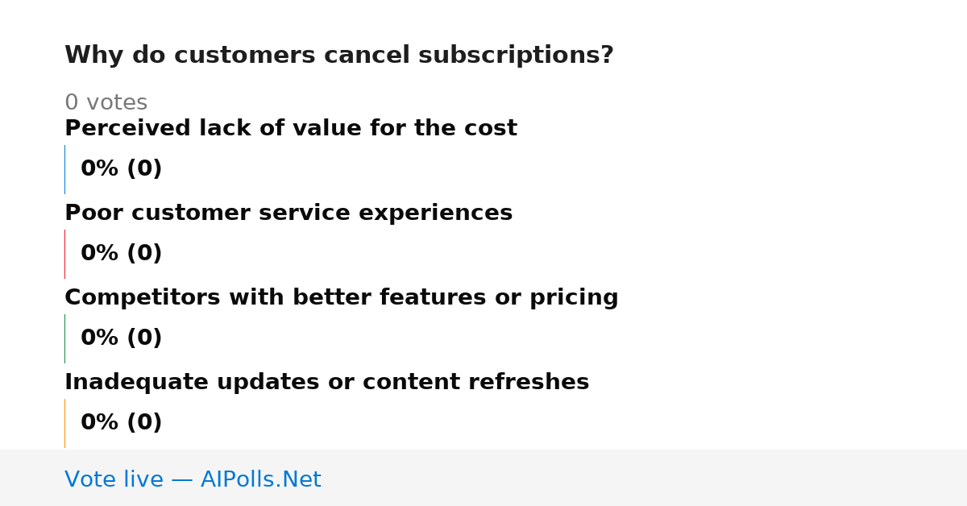The width and height of the screenshot is (967, 506).
Task: Click the blue bar of the first option
Action: click(64, 169)
